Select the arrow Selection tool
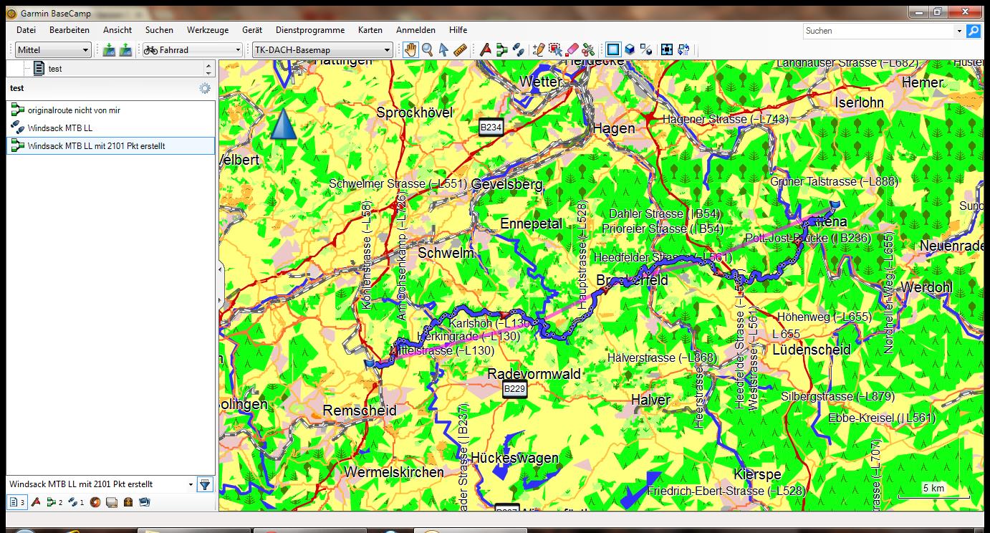This screenshot has height=533, width=990. tap(443, 49)
